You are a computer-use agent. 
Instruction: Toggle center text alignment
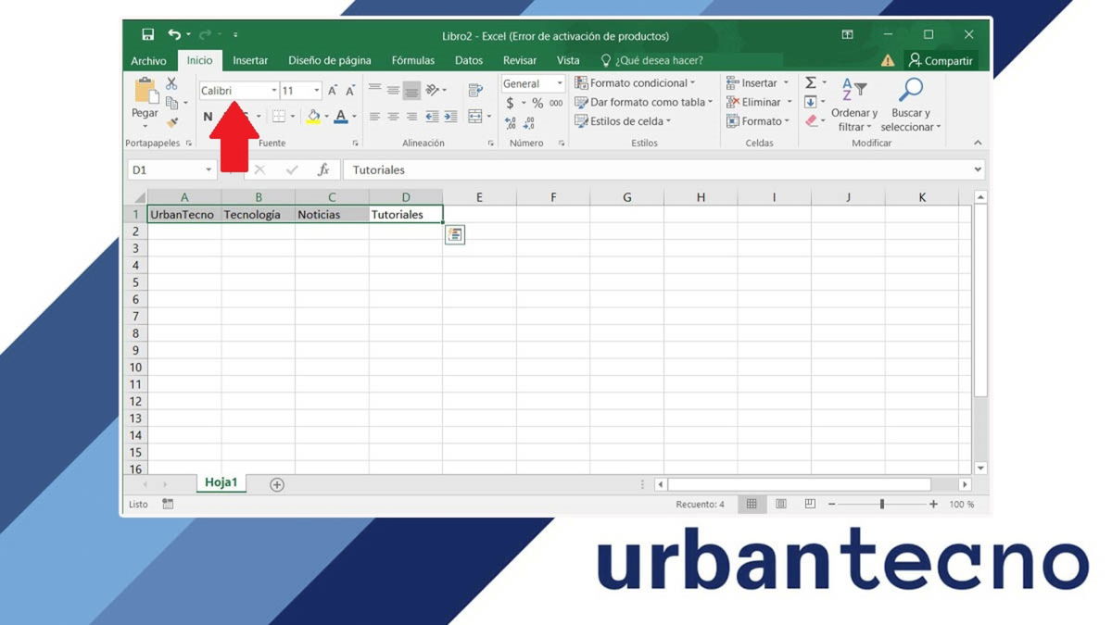392,115
